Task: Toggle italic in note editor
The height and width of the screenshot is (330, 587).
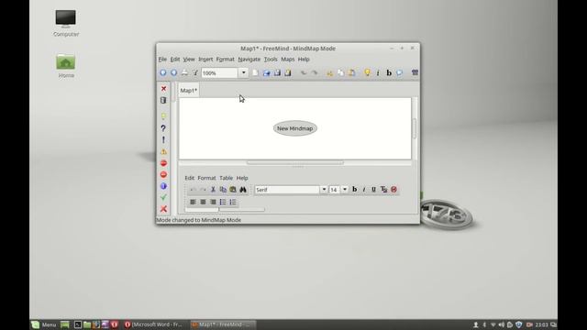Action: click(364, 190)
